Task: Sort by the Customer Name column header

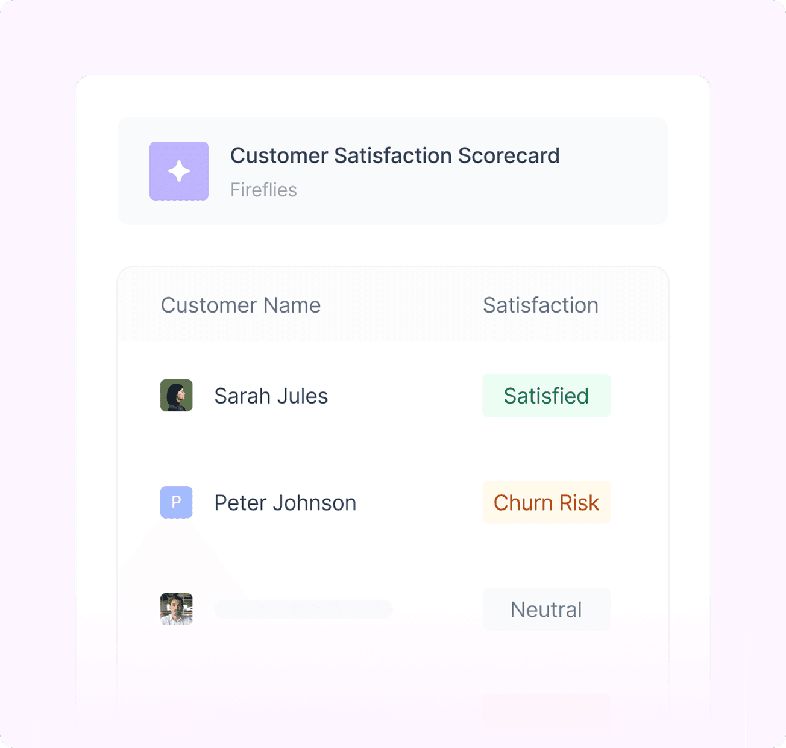Action: pos(241,305)
